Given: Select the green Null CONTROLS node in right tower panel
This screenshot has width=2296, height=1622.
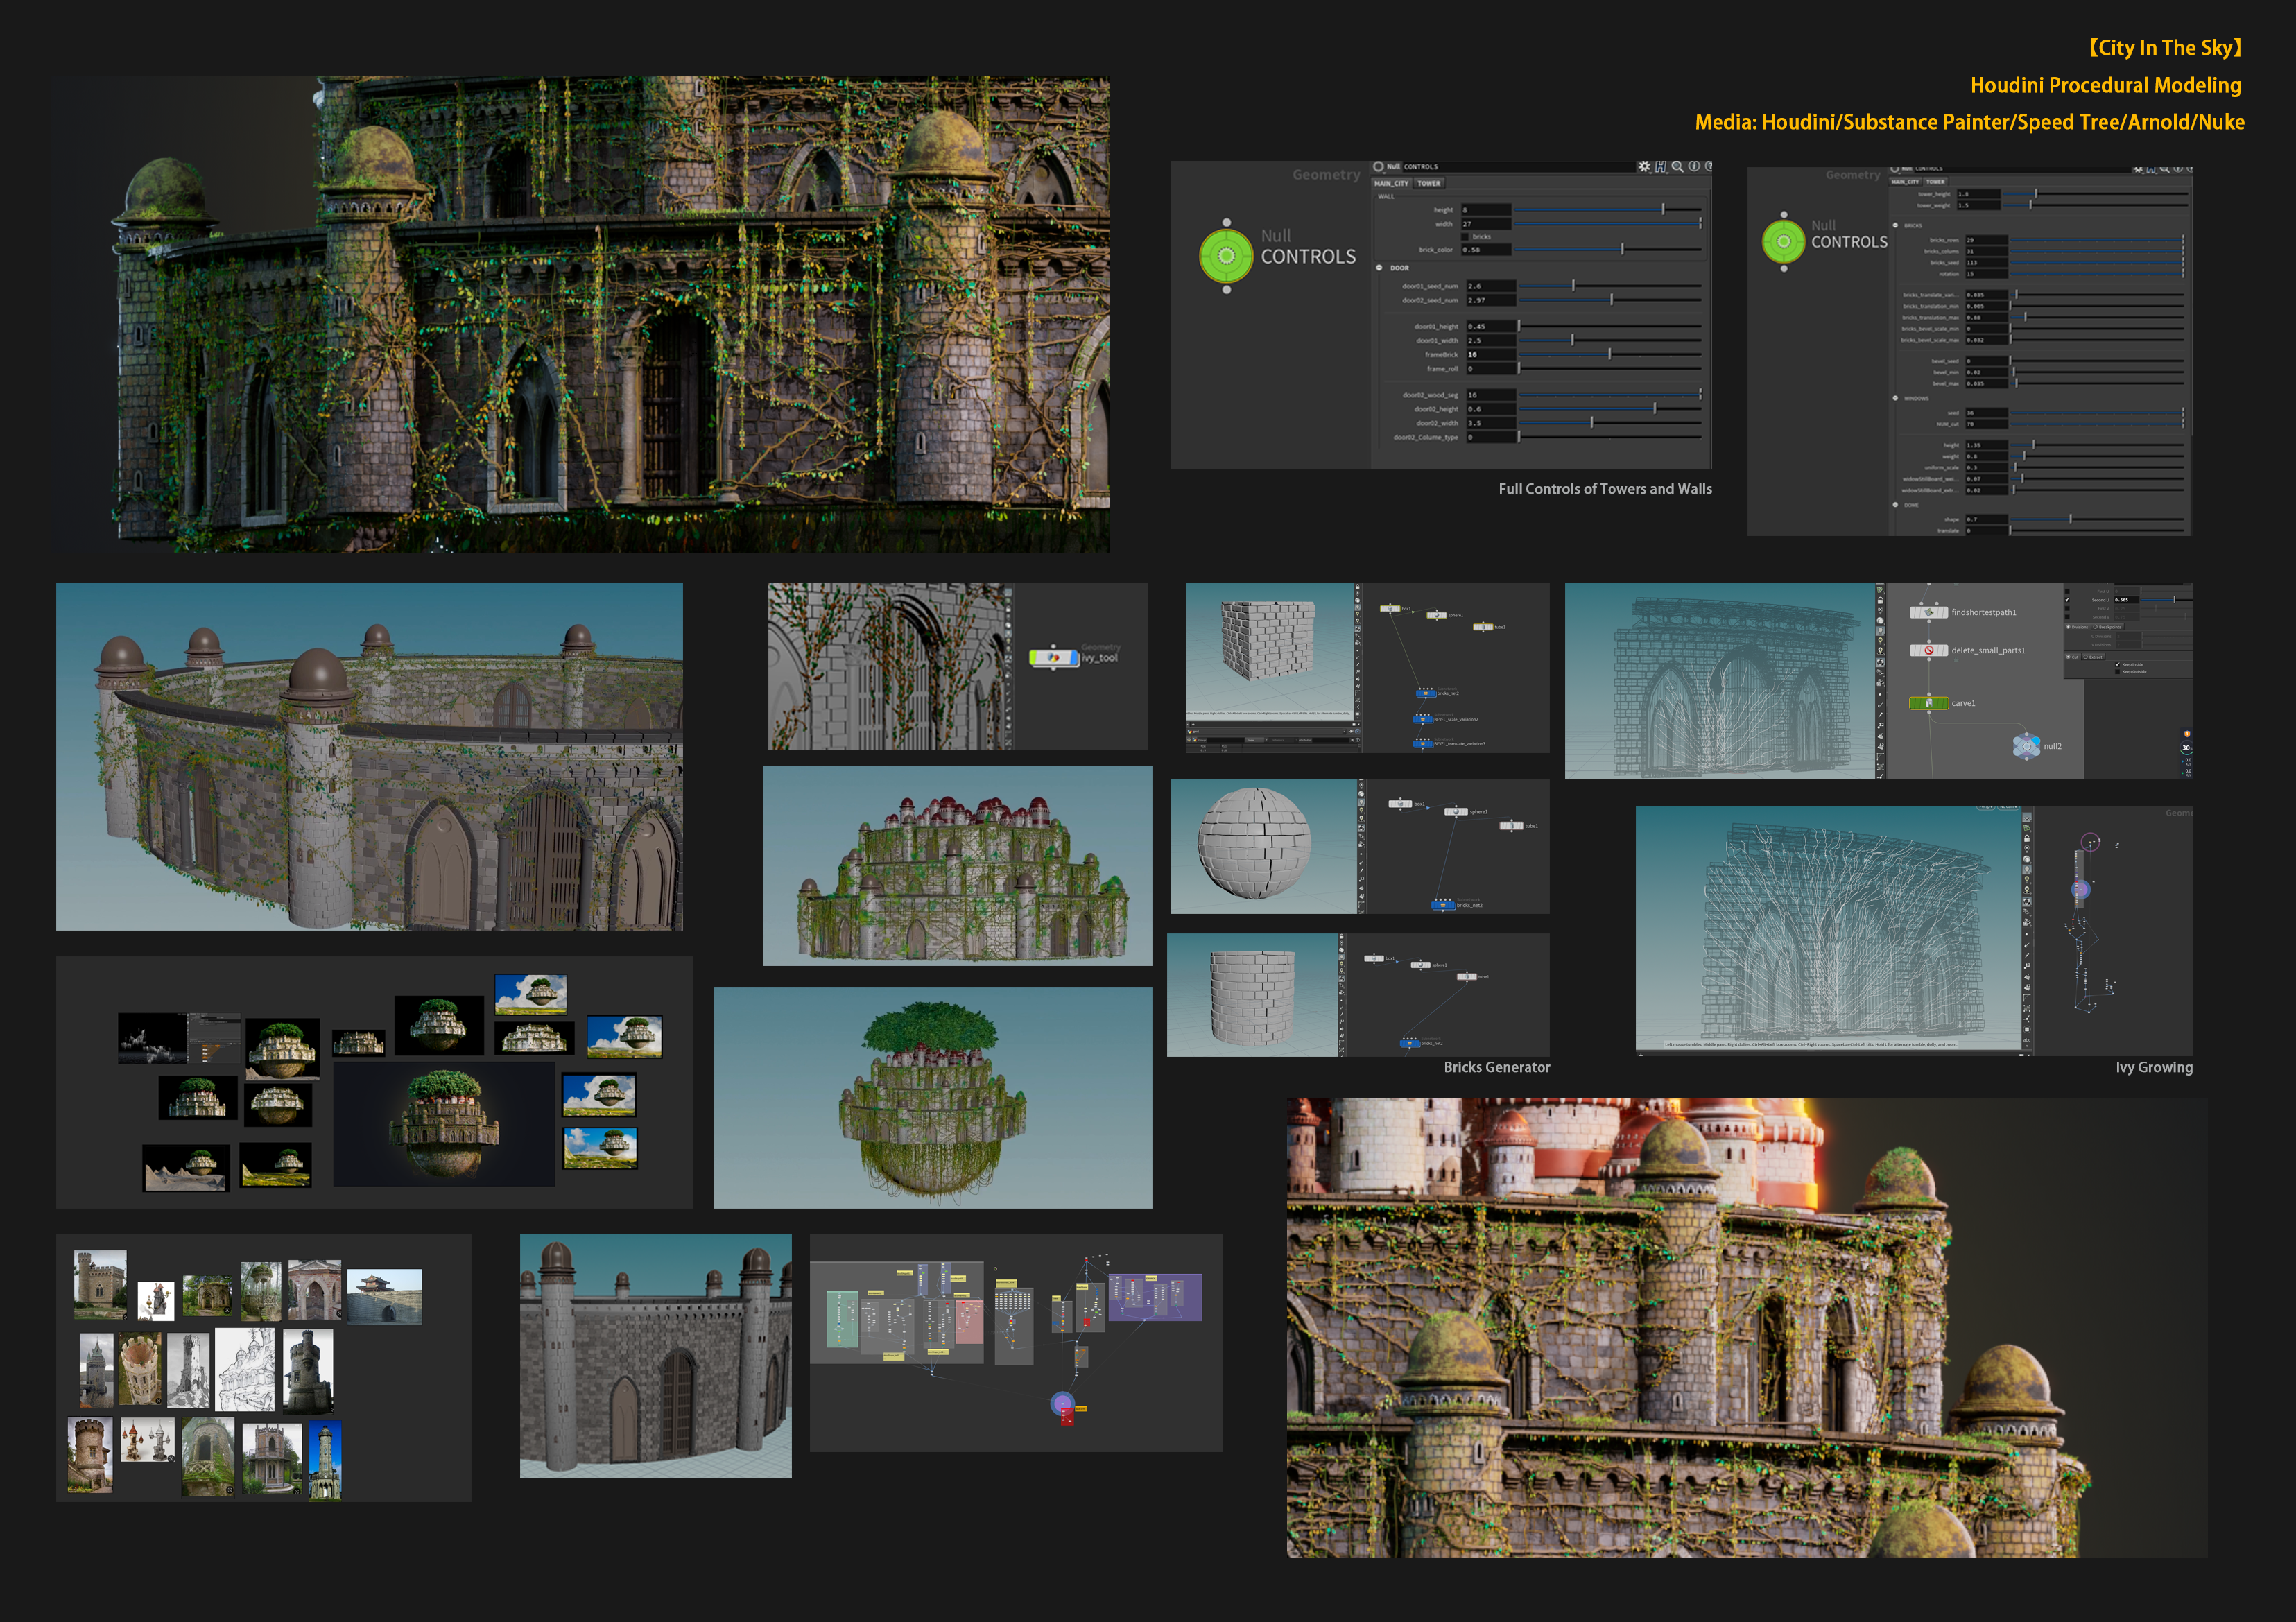Looking at the screenshot, I should [x=1783, y=241].
